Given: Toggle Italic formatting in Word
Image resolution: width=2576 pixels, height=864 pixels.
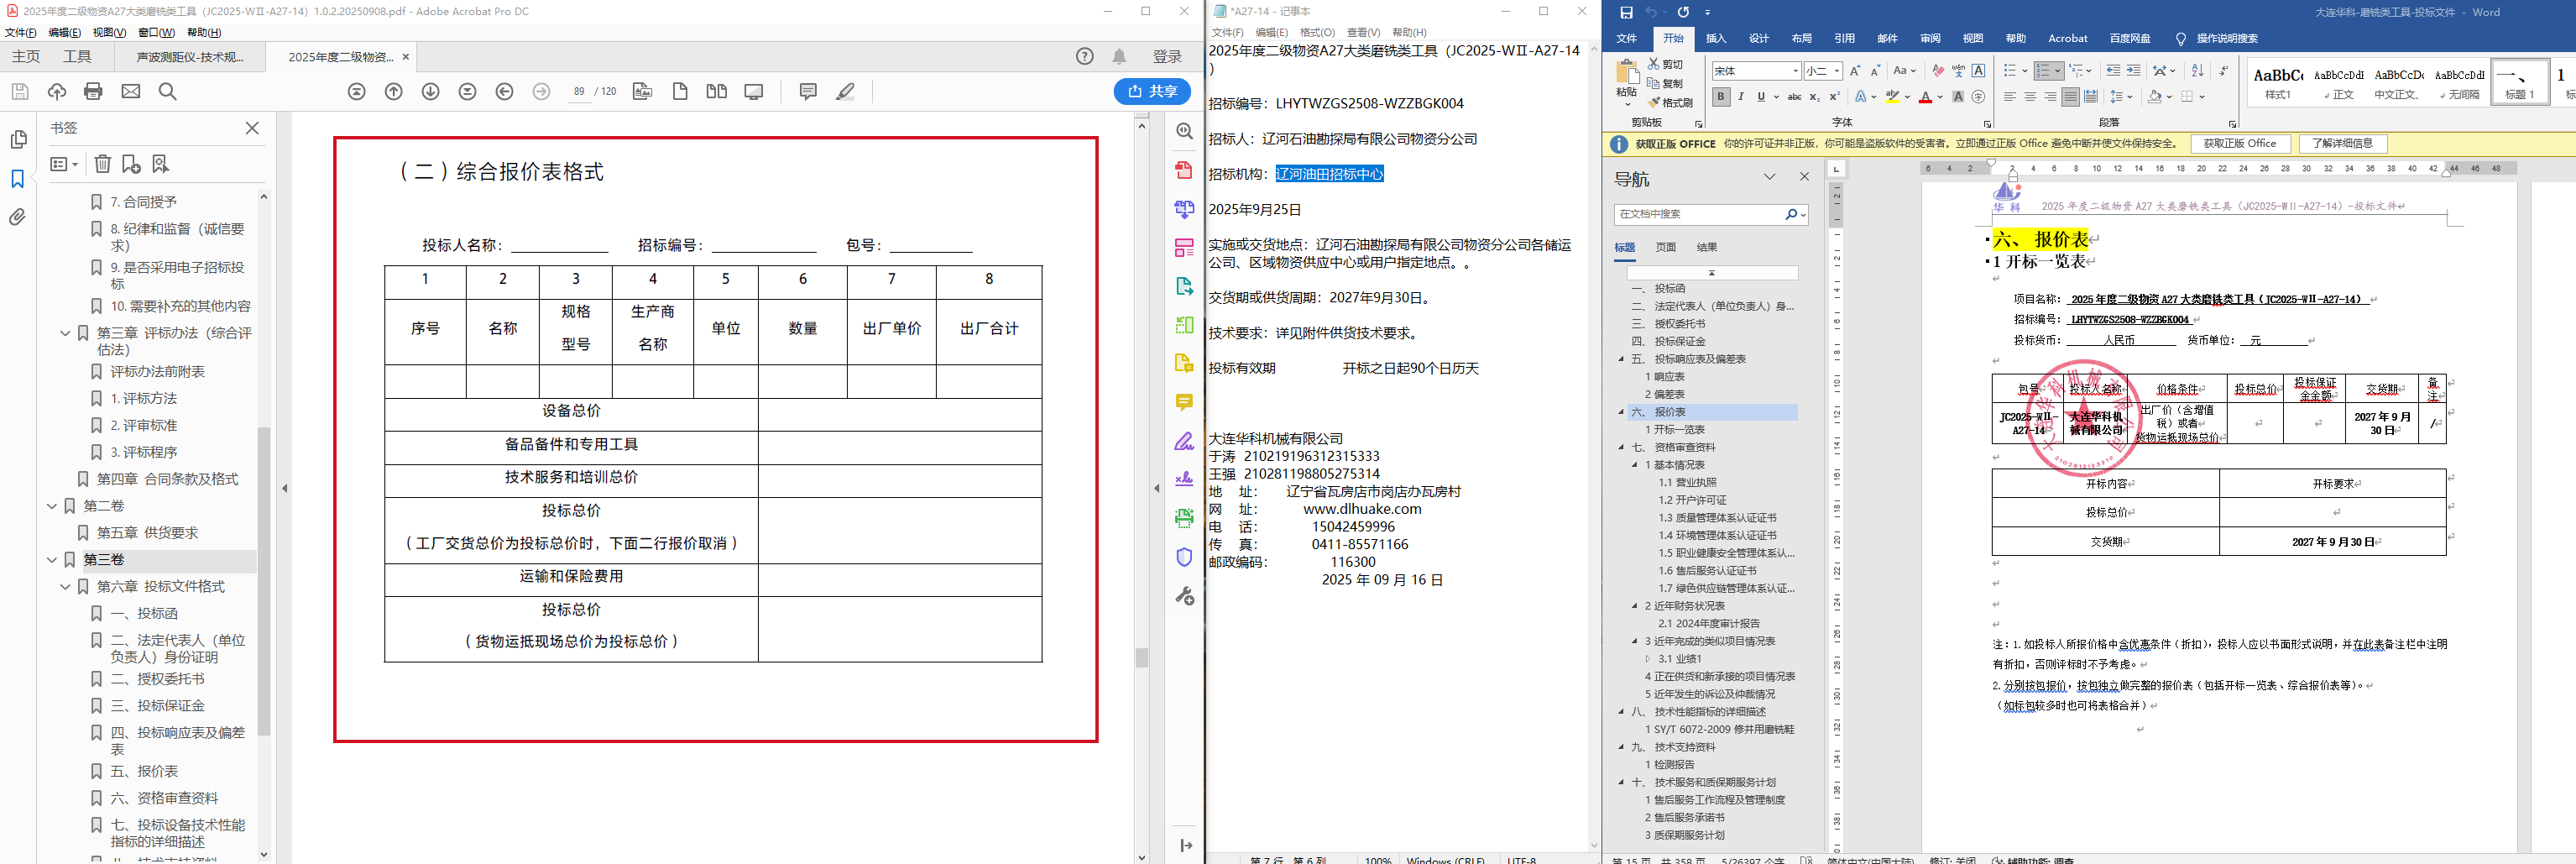Looking at the screenshot, I should (x=1741, y=97).
